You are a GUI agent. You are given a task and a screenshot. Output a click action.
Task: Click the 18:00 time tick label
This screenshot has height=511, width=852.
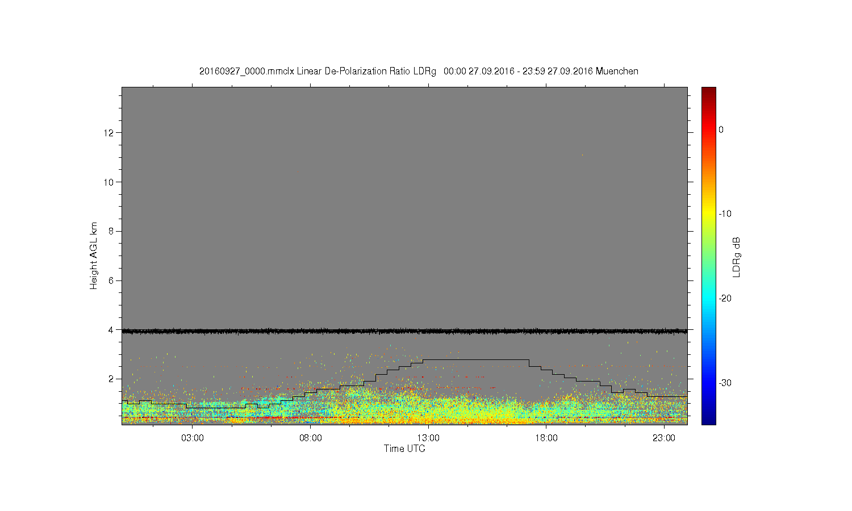point(546,438)
